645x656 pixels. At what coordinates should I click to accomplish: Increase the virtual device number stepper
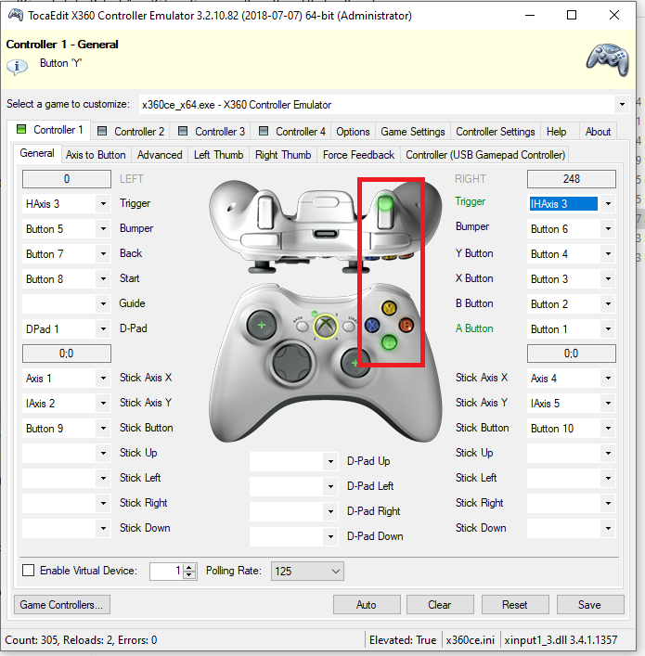(189, 567)
